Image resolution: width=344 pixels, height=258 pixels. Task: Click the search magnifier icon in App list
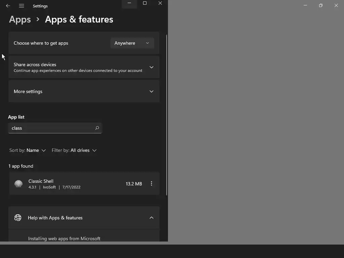pos(97,128)
